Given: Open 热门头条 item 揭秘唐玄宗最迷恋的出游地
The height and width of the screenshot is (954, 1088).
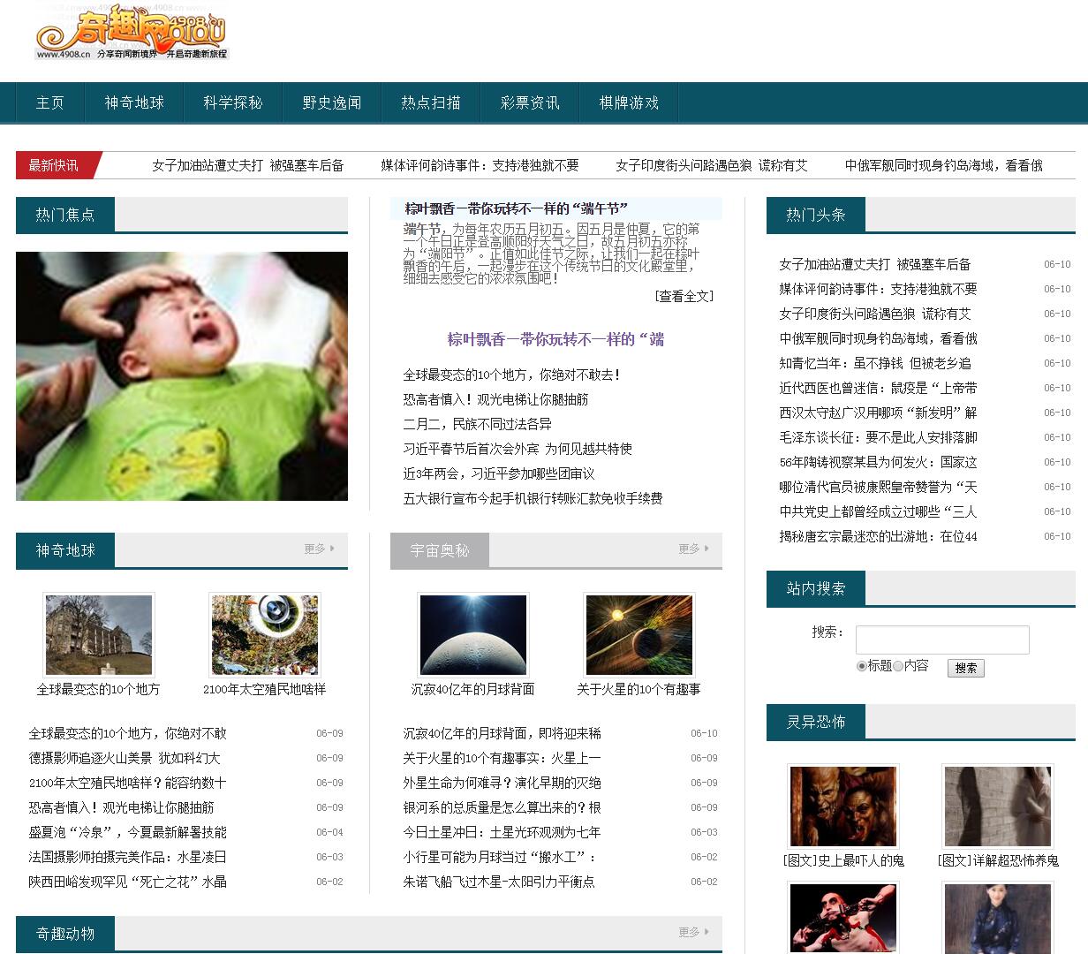Looking at the screenshot, I should pyautogui.click(x=878, y=536).
